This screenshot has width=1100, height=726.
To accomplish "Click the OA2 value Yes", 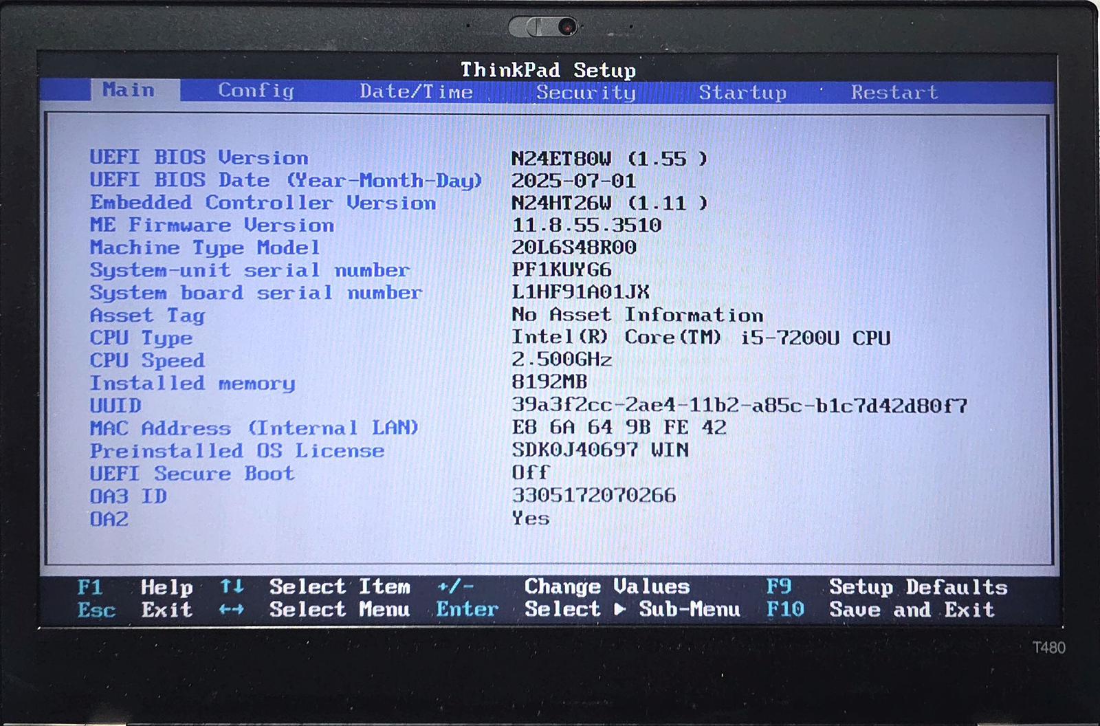I will 531,518.
